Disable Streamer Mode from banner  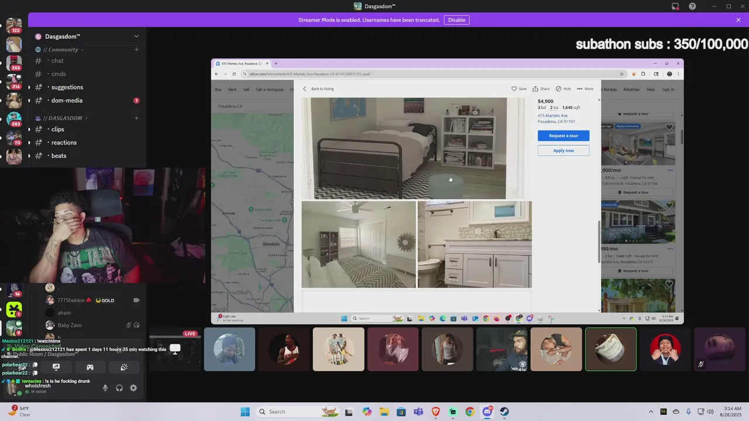click(456, 20)
